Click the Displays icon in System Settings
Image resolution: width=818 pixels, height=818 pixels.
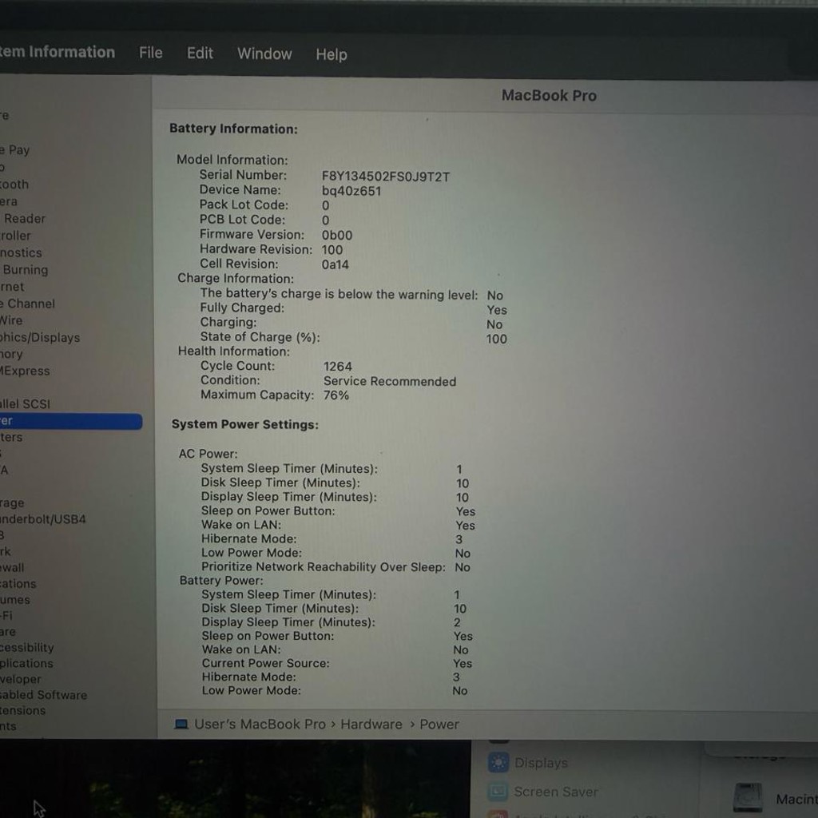point(498,763)
